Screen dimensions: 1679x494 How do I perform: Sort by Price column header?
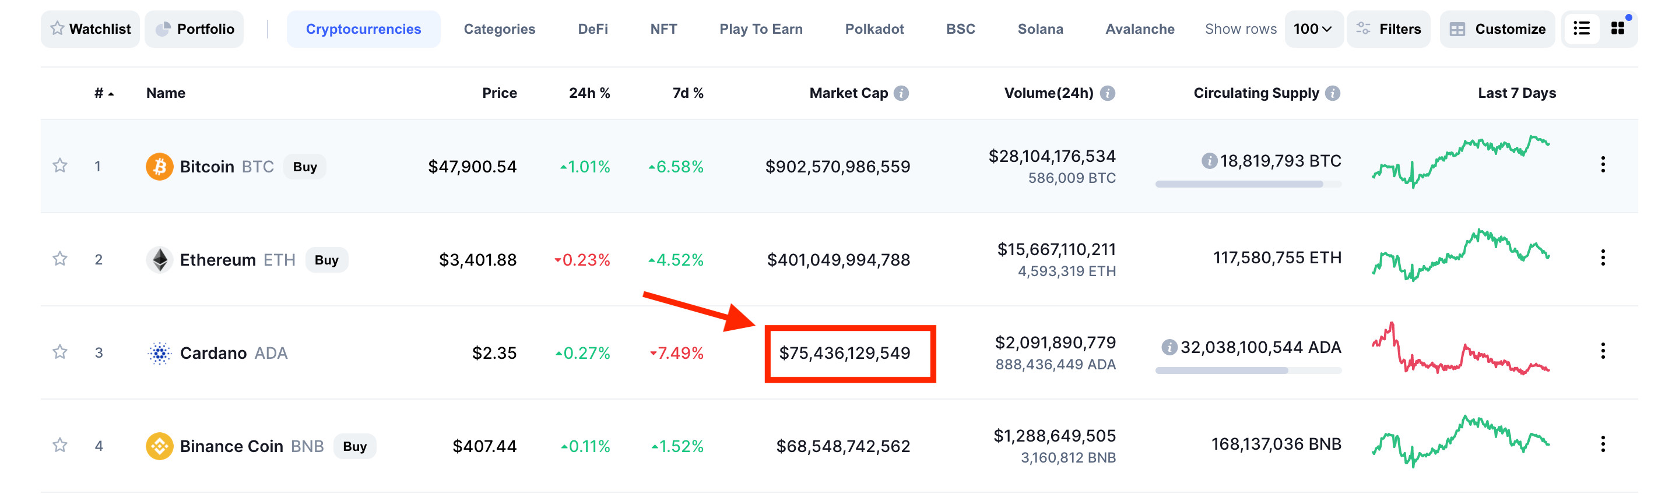click(x=499, y=93)
